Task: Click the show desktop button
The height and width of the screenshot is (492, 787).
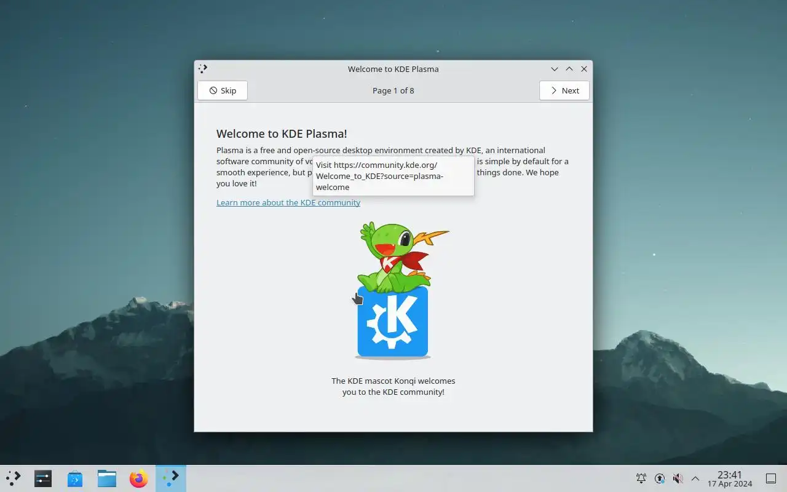Action: [771, 478]
